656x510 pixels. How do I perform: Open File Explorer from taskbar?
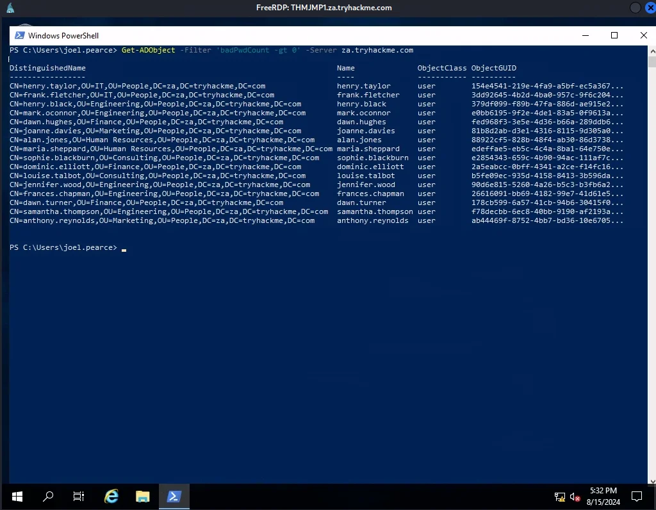click(x=143, y=497)
